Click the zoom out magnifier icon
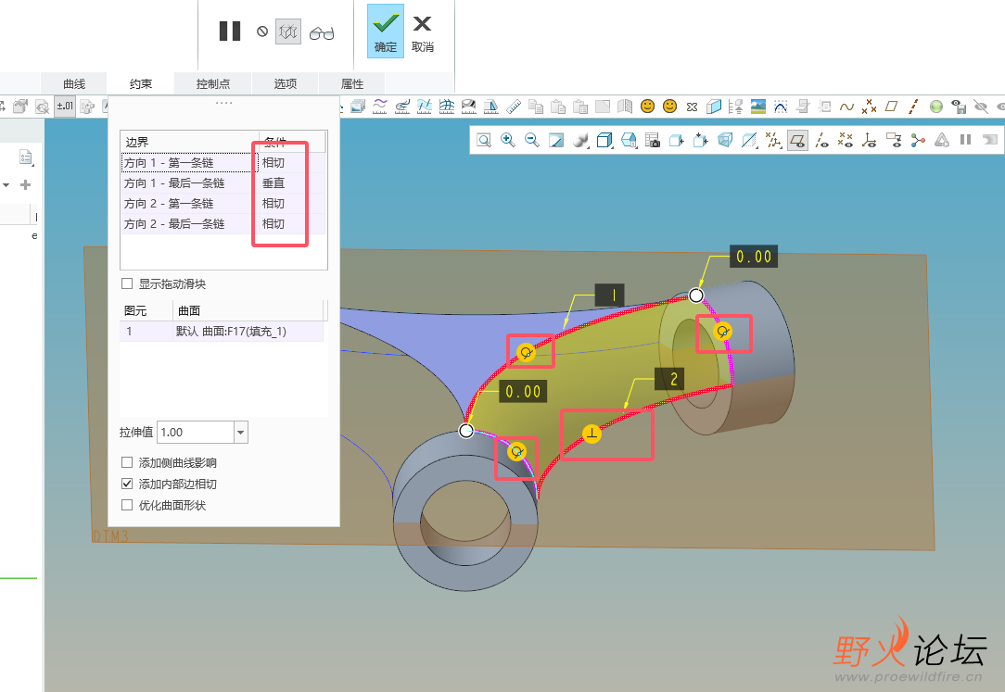 coord(531,140)
